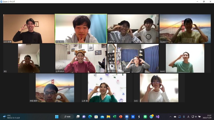Open the Windows Start menu
This screenshot has height=120, width=214.
point(57,117)
